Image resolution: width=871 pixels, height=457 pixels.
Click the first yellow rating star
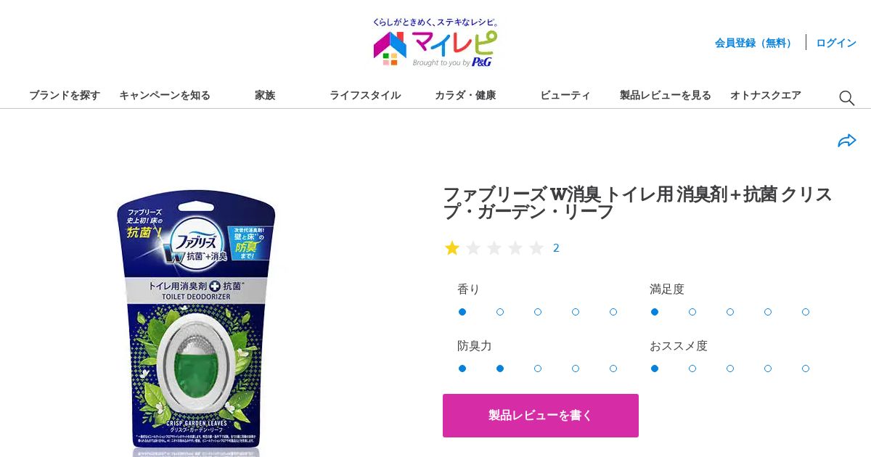pyautogui.click(x=452, y=248)
